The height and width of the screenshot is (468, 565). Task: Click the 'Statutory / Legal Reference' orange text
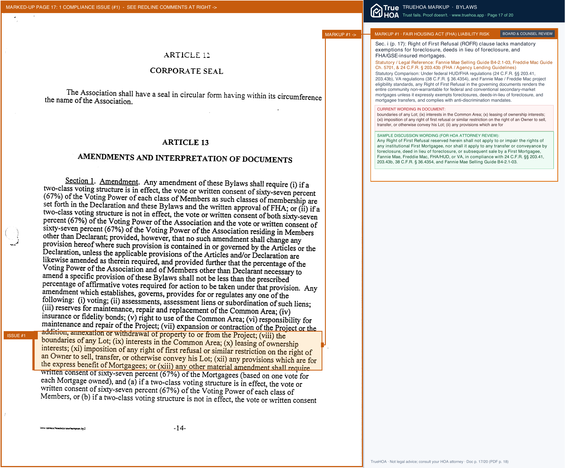pos(464,65)
